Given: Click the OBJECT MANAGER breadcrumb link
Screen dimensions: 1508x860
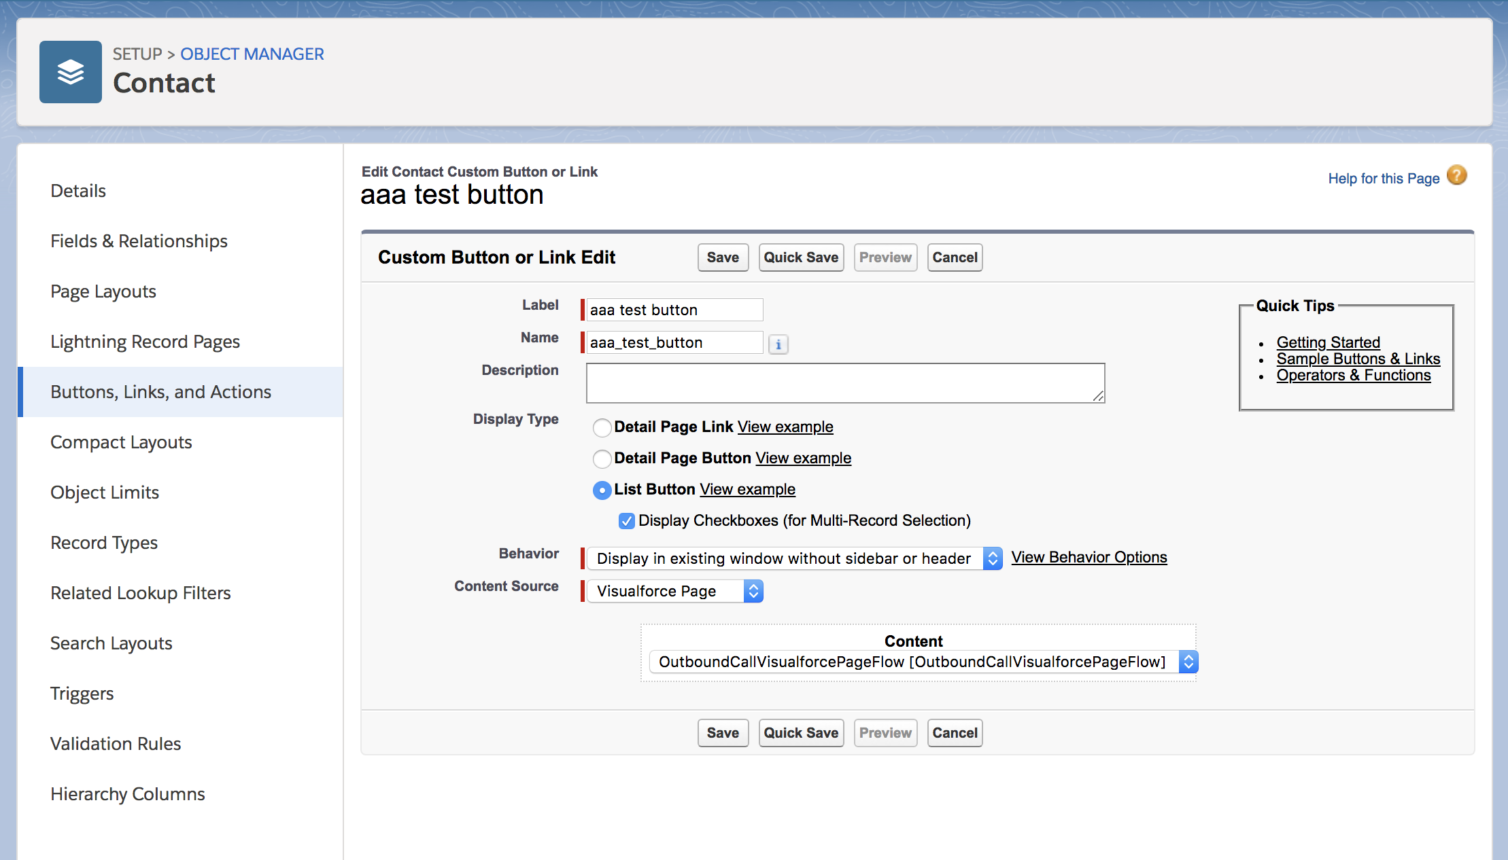Looking at the screenshot, I should (x=252, y=54).
